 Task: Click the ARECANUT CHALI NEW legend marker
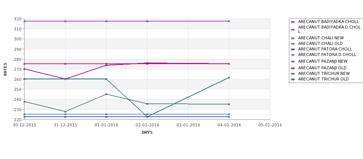pos(293,38)
